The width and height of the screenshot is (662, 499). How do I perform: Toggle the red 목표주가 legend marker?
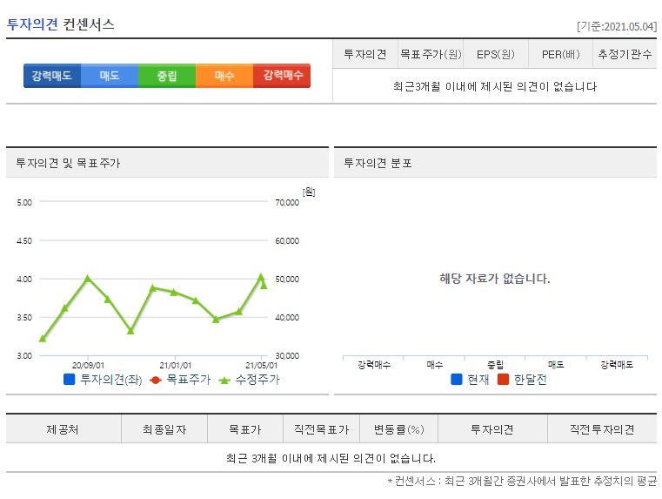point(156,380)
